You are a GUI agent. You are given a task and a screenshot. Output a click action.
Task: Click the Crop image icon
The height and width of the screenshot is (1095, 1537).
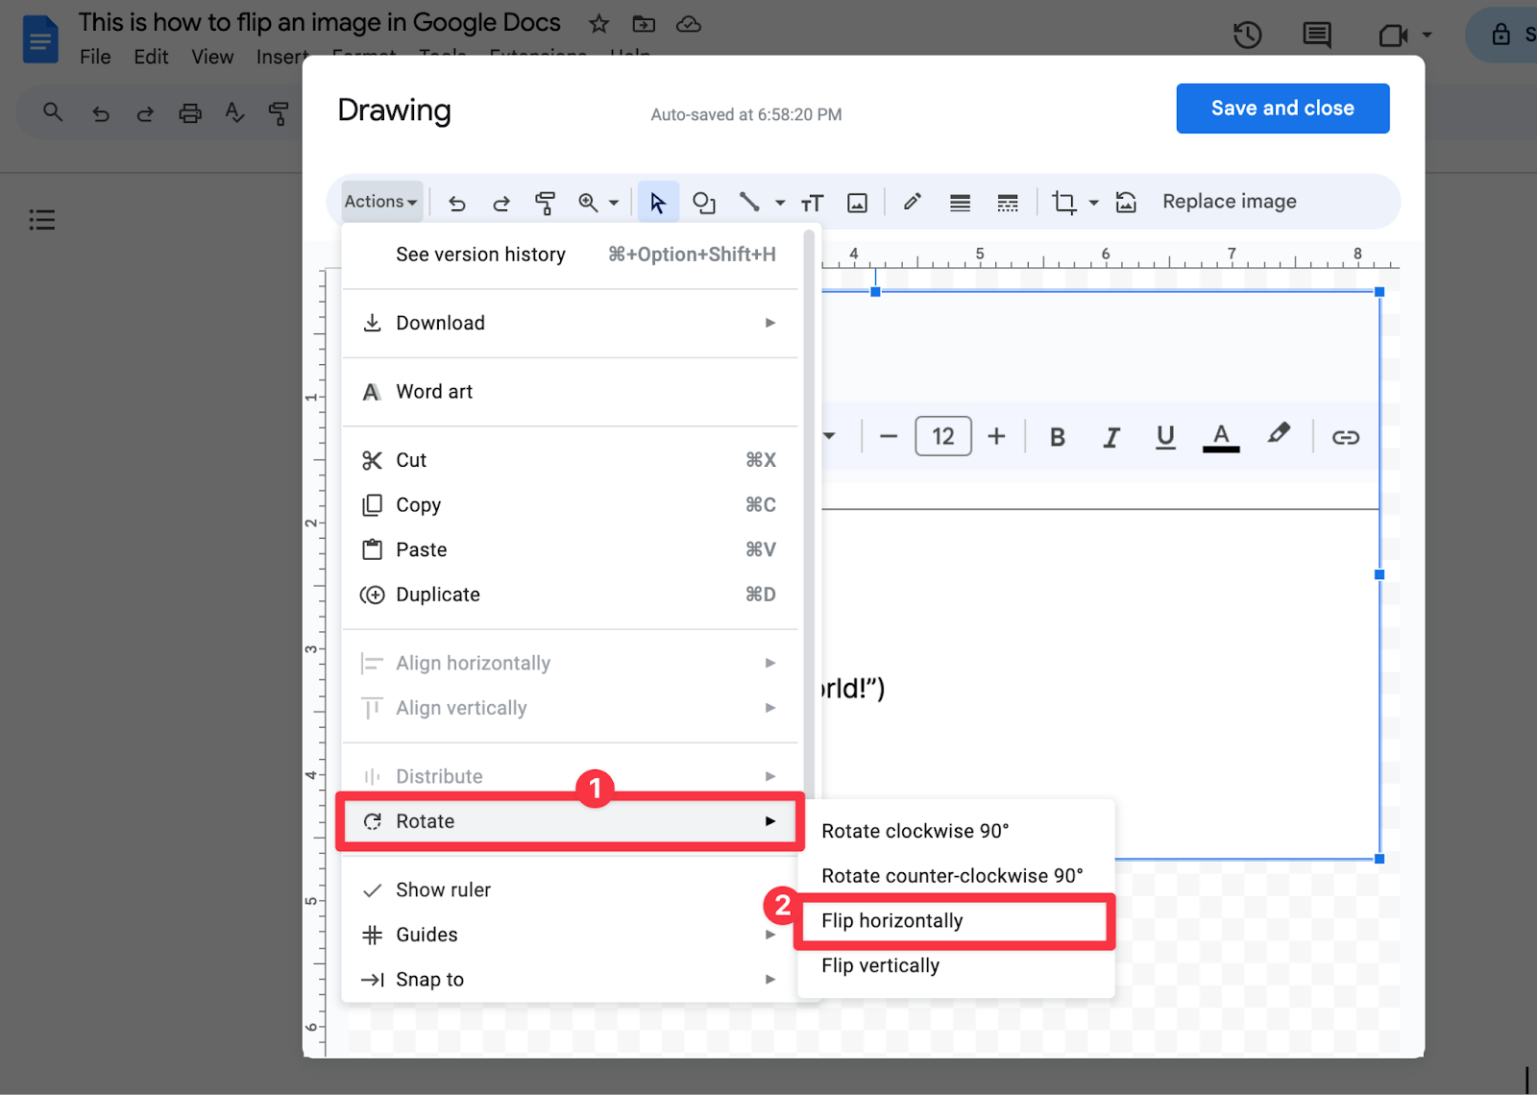pos(1064,203)
